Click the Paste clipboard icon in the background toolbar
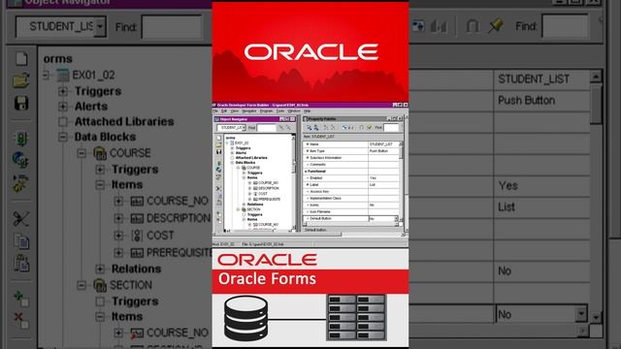The height and width of the screenshot is (349, 621). 21,263
